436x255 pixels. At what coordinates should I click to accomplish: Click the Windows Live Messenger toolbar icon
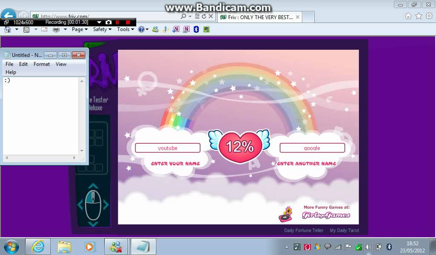click(155, 29)
